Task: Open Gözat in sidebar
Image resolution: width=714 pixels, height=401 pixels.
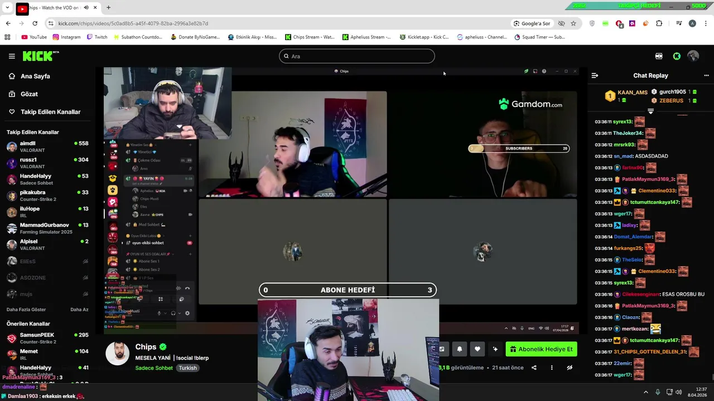Action: click(x=29, y=94)
